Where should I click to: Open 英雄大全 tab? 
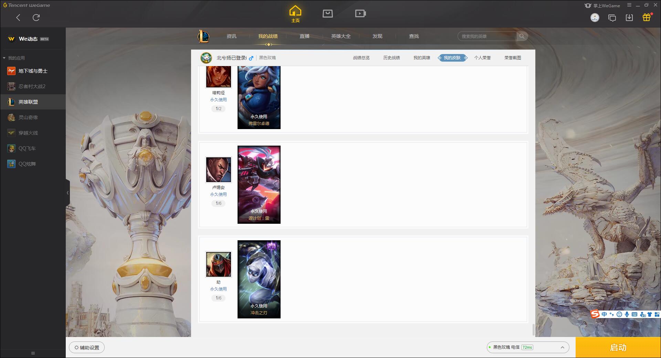341,36
